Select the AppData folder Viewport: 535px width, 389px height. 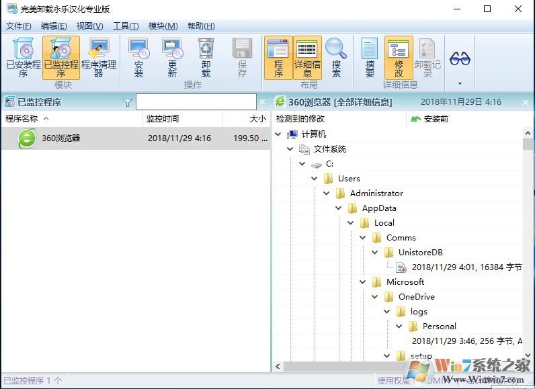point(379,208)
